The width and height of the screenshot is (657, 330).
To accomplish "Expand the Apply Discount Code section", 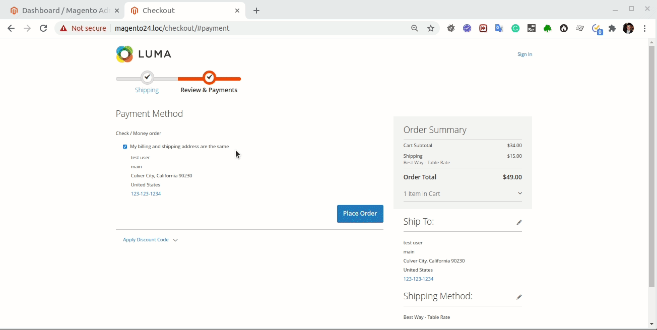I will click(x=146, y=239).
